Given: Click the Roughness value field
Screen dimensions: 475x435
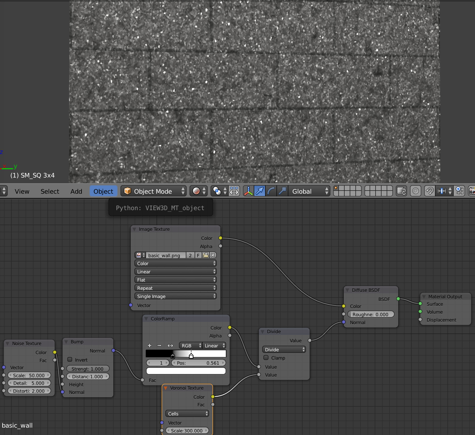Looking at the screenshot, I should tap(370, 314).
